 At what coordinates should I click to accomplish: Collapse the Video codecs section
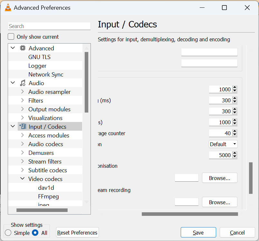click(22, 179)
